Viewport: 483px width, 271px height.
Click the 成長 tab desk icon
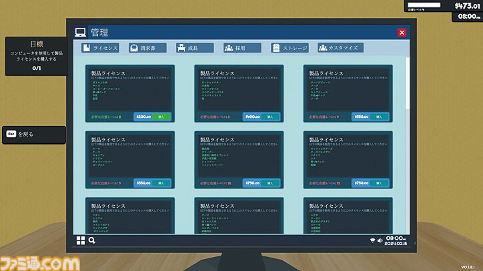[x=182, y=48]
